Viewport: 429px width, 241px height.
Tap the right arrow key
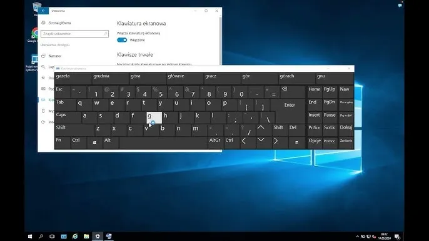[x=280, y=143]
